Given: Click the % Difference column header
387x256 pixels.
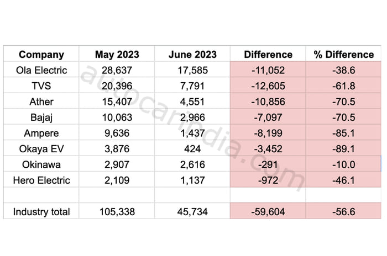Looking at the screenshot, I should (343, 55).
